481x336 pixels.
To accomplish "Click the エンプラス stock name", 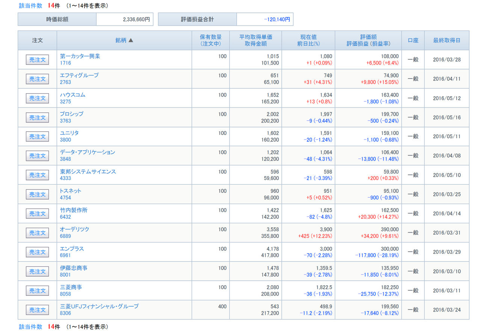I will point(72,249).
